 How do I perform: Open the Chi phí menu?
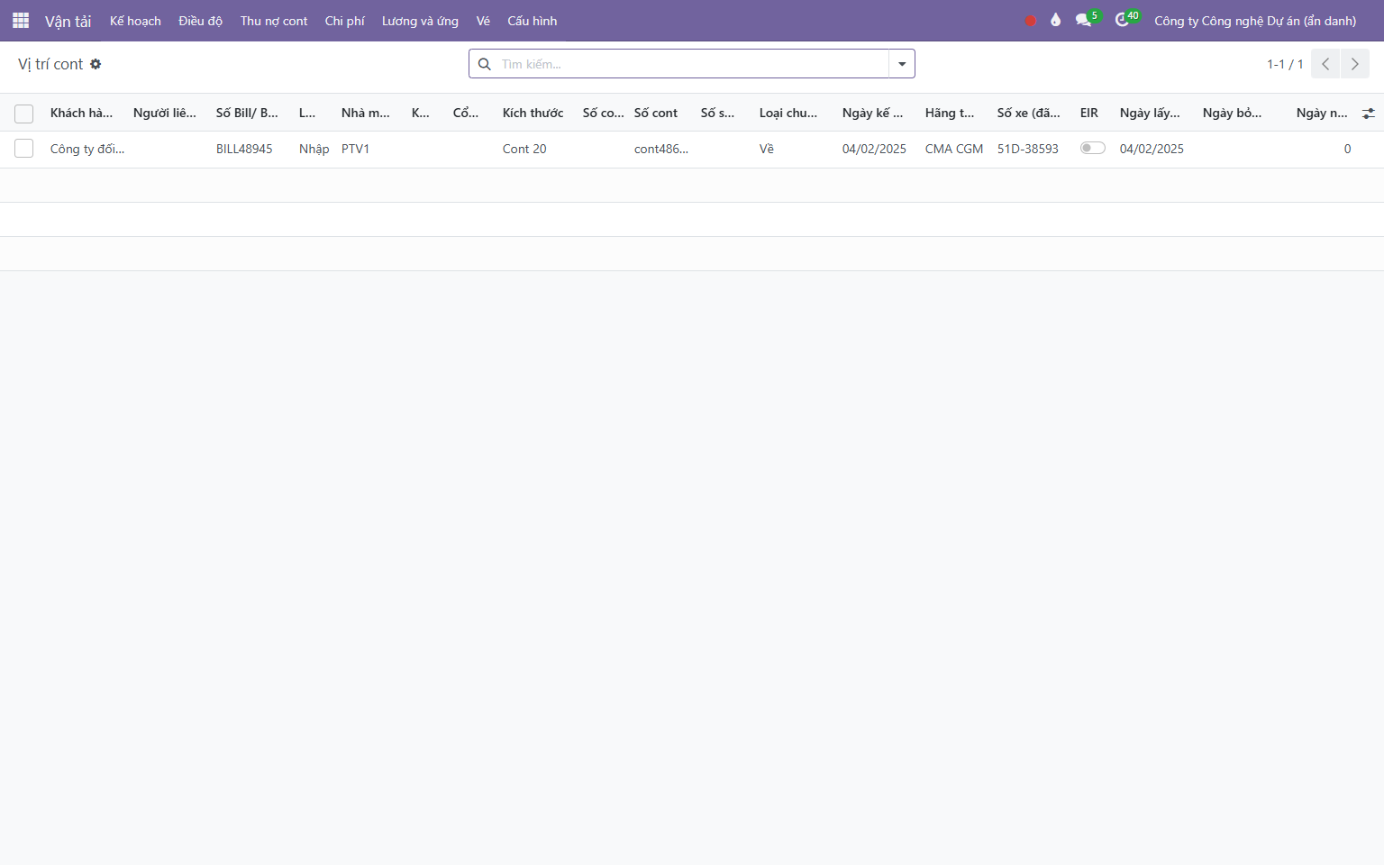pos(344,21)
